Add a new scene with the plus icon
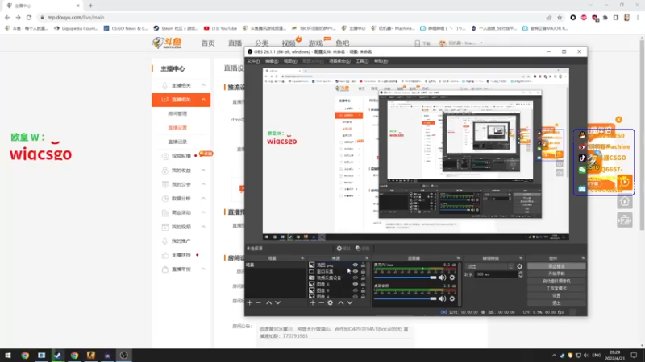The width and height of the screenshot is (645, 362). click(x=250, y=303)
